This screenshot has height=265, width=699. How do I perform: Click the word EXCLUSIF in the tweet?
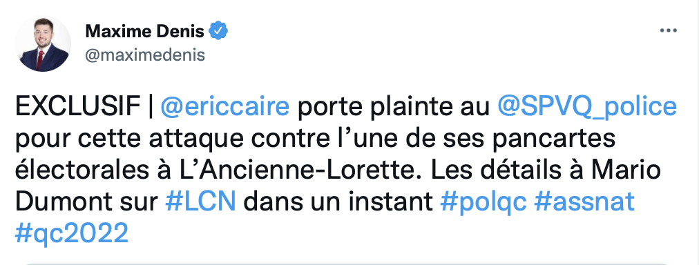coord(77,108)
